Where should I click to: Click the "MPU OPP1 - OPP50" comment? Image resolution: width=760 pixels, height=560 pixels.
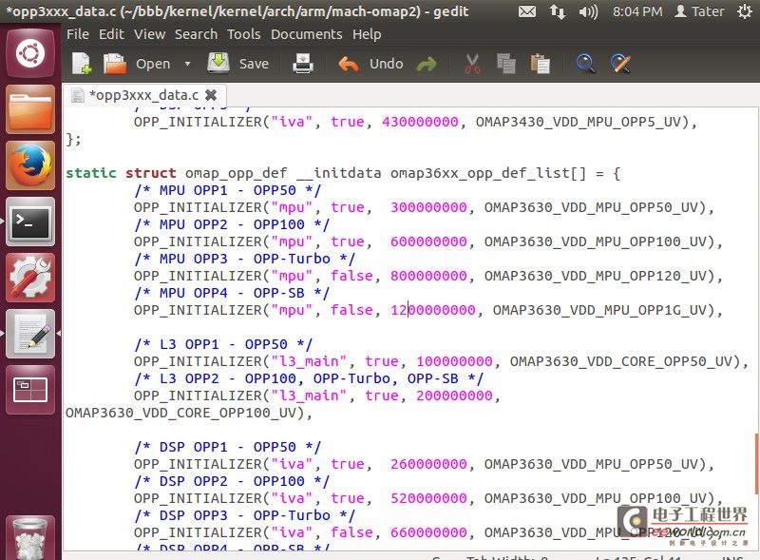(228, 190)
